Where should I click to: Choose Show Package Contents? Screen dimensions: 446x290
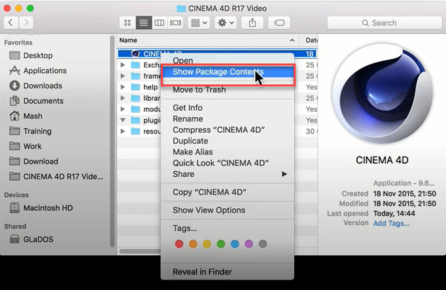(x=228, y=72)
